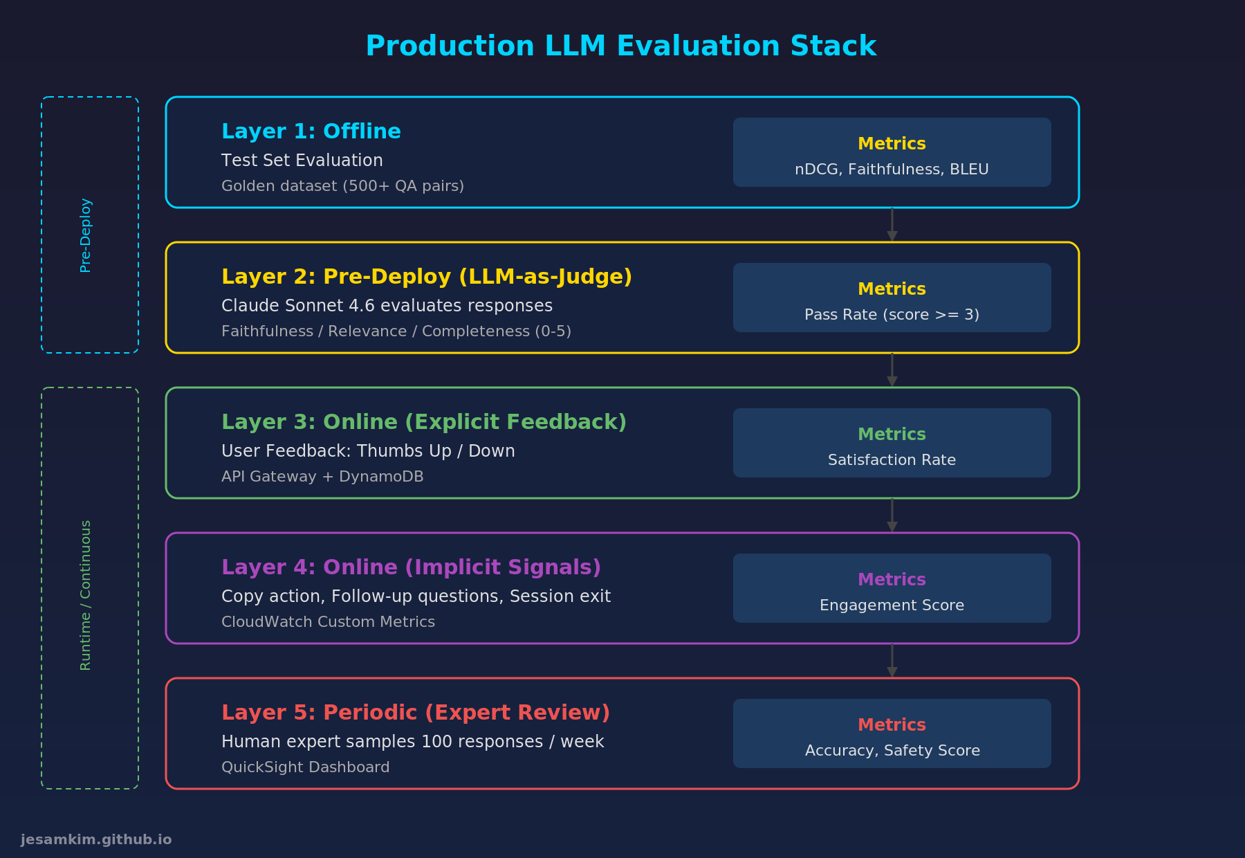Click the Golden dataset (500+ QA pairs) text
1245x858 pixels.
point(342,185)
